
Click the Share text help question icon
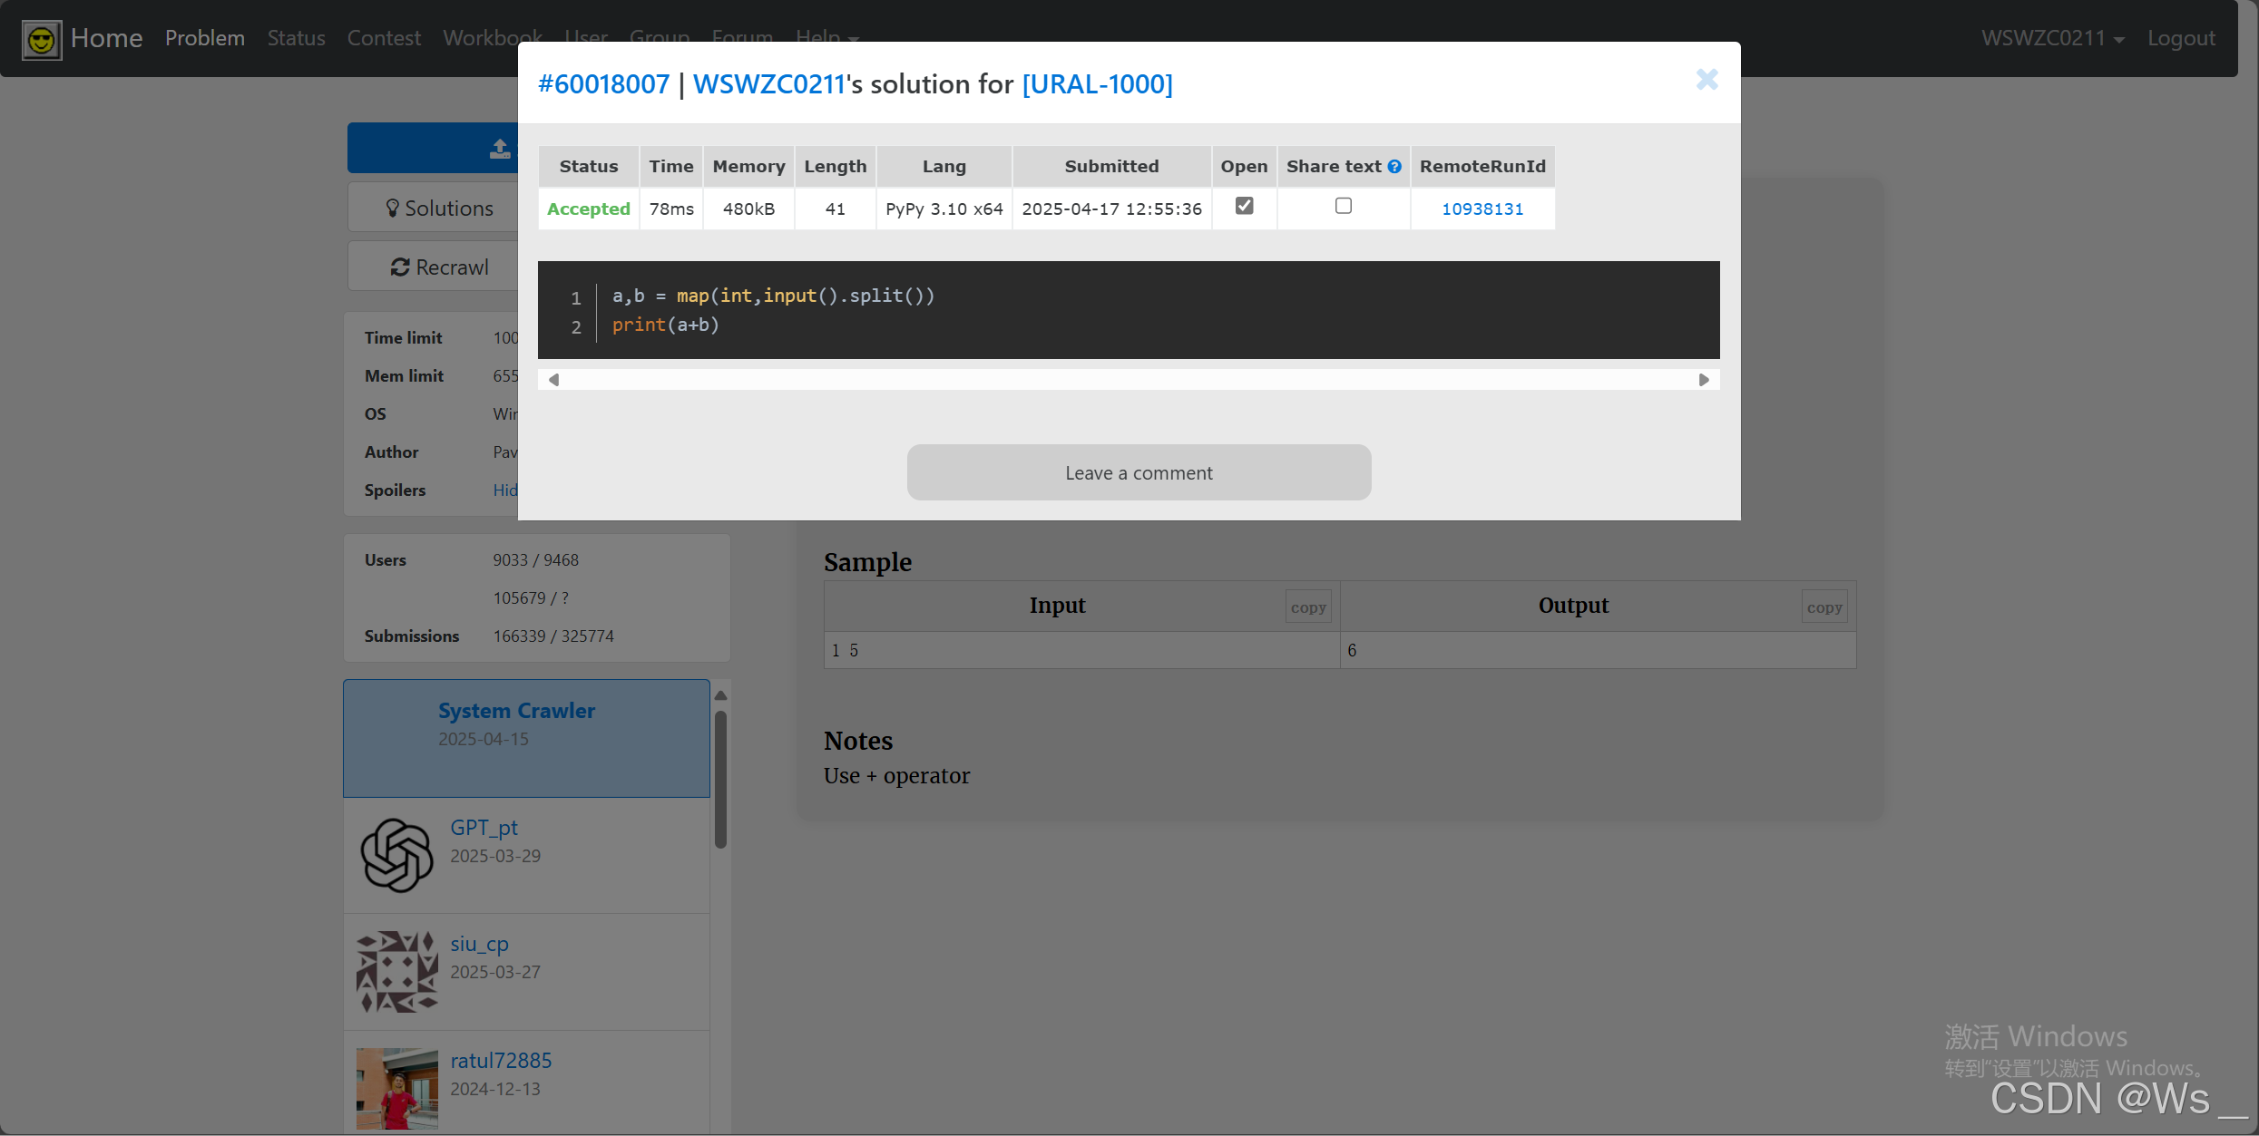[x=1394, y=167]
